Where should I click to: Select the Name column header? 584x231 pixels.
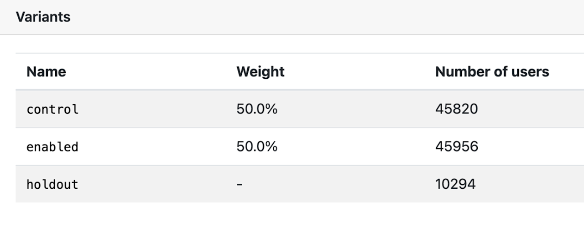tap(46, 71)
